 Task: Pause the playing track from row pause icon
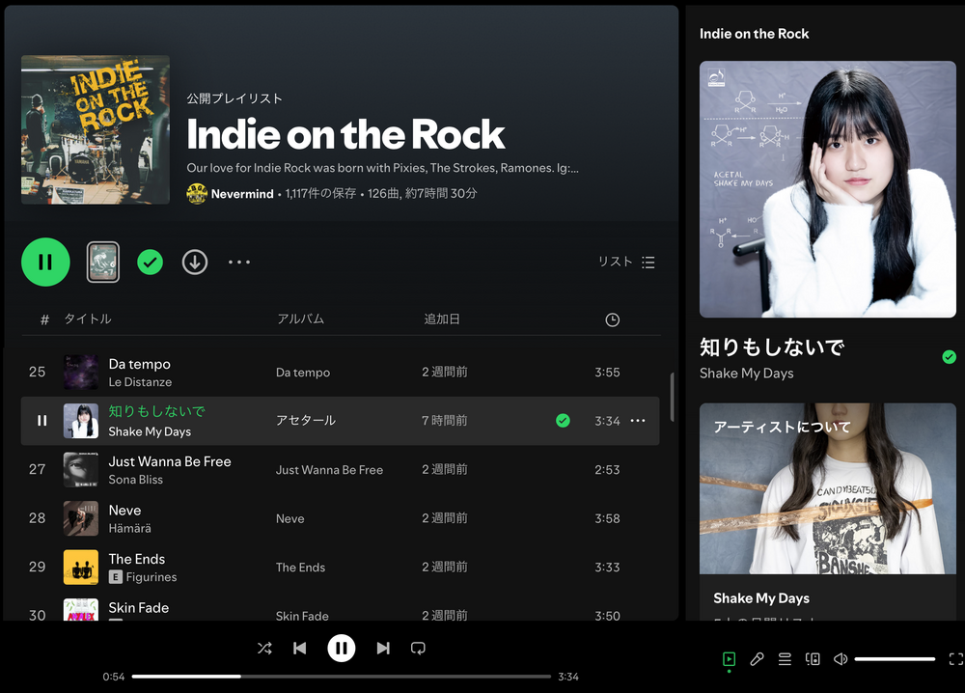pyautogui.click(x=41, y=421)
